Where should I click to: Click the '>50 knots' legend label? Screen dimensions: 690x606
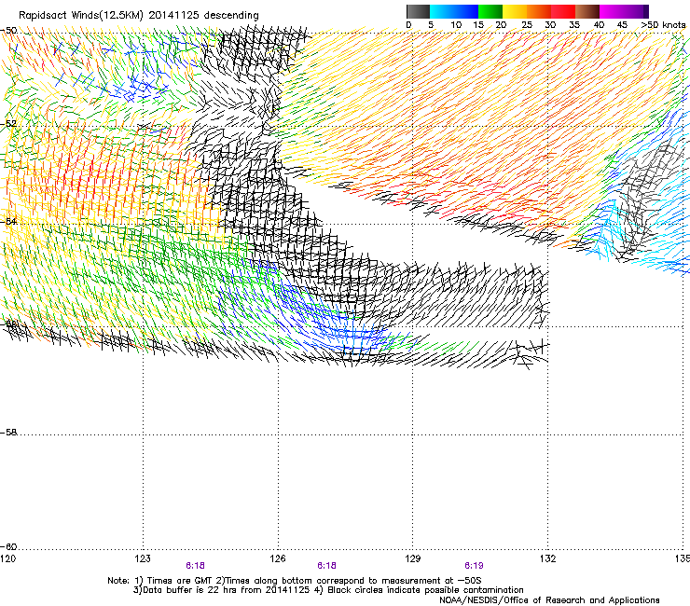point(663,25)
